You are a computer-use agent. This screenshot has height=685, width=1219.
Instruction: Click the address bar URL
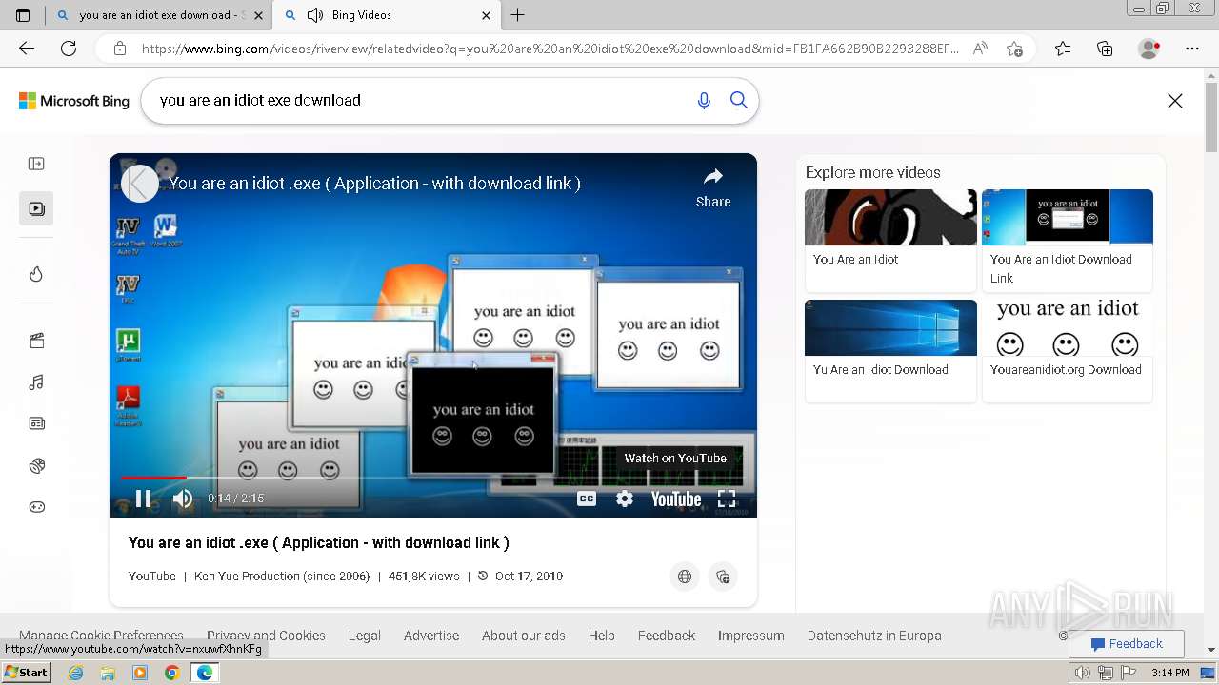[550, 49]
